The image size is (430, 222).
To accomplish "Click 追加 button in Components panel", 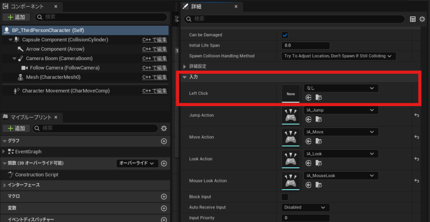I will (16, 17).
